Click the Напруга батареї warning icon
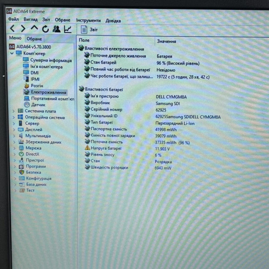Screen dimensions: 269x269 pos(87,148)
